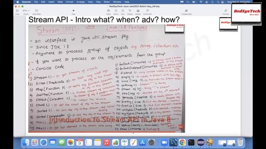The height and width of the screenshot is (149, 266).
Task: Open MySQL Workbench from the Dock
Action: point(173,142)
